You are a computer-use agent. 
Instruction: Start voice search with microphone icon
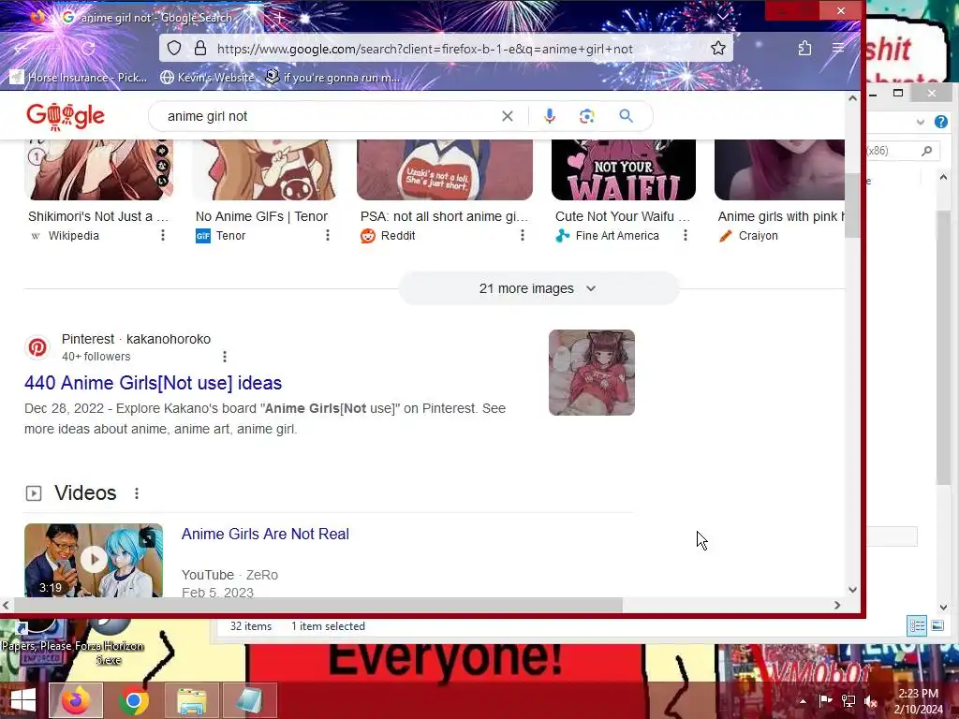[x=550, y=116]
